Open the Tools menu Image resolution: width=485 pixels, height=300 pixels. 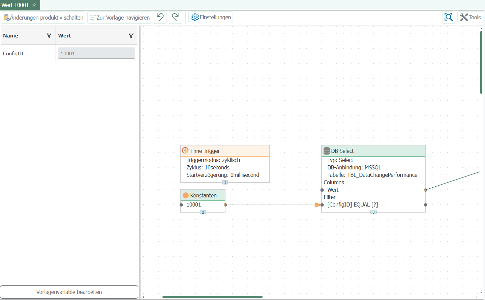coord(470,17)
